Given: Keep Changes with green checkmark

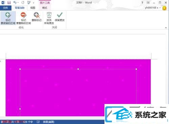Looking at the screenshot, I should click(60, 17).
